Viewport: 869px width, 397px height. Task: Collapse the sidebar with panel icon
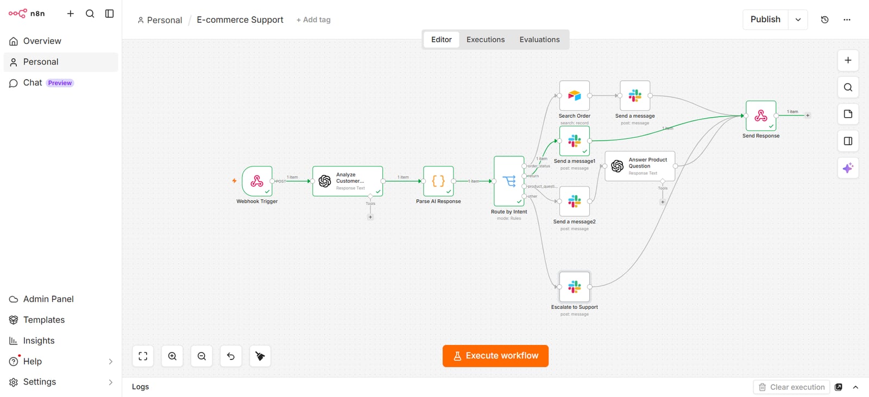click(109, 14)
